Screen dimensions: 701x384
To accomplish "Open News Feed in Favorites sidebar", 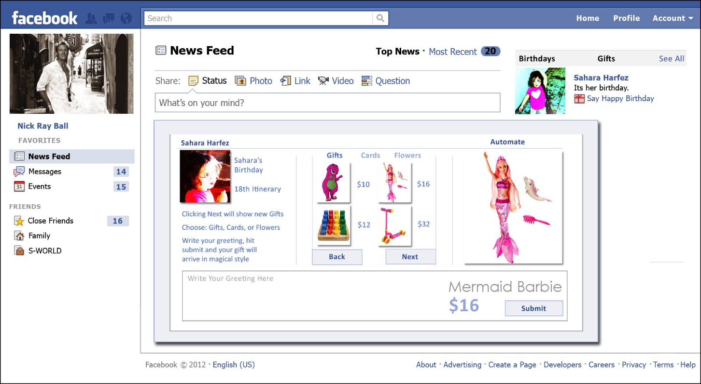I will point(72,157).
